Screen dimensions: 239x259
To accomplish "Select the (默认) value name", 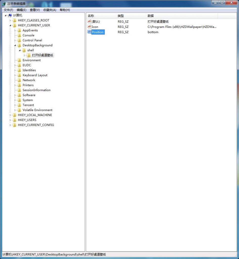I will click(x=96, y=21).
